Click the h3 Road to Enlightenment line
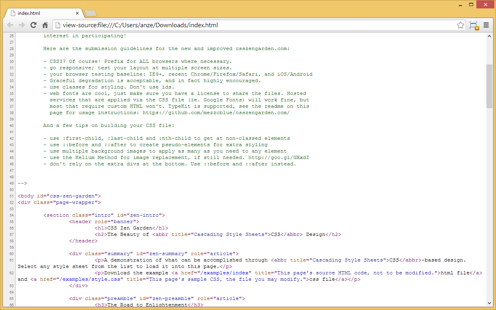The height and width of the screenshot is (310, 496). [x=149, y=305]
